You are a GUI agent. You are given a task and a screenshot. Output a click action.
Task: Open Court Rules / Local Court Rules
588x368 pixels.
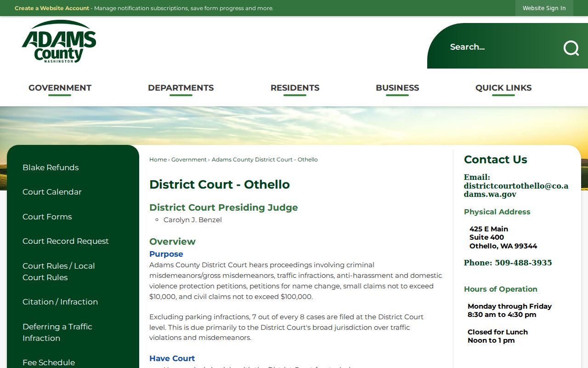click(x=59, y=271)
